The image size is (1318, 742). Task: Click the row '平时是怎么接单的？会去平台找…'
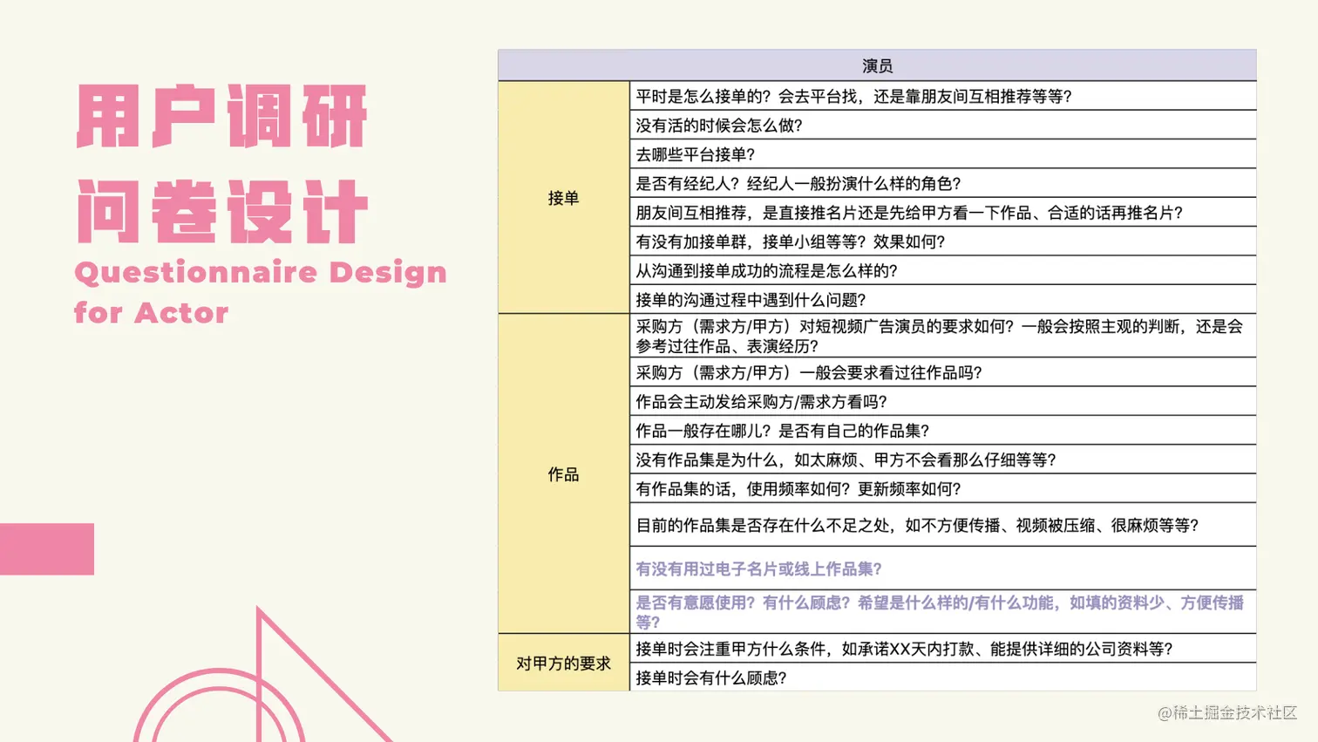click(943, 96)
